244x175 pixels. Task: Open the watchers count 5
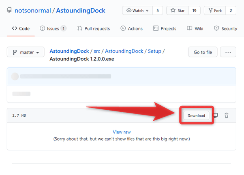158,11
